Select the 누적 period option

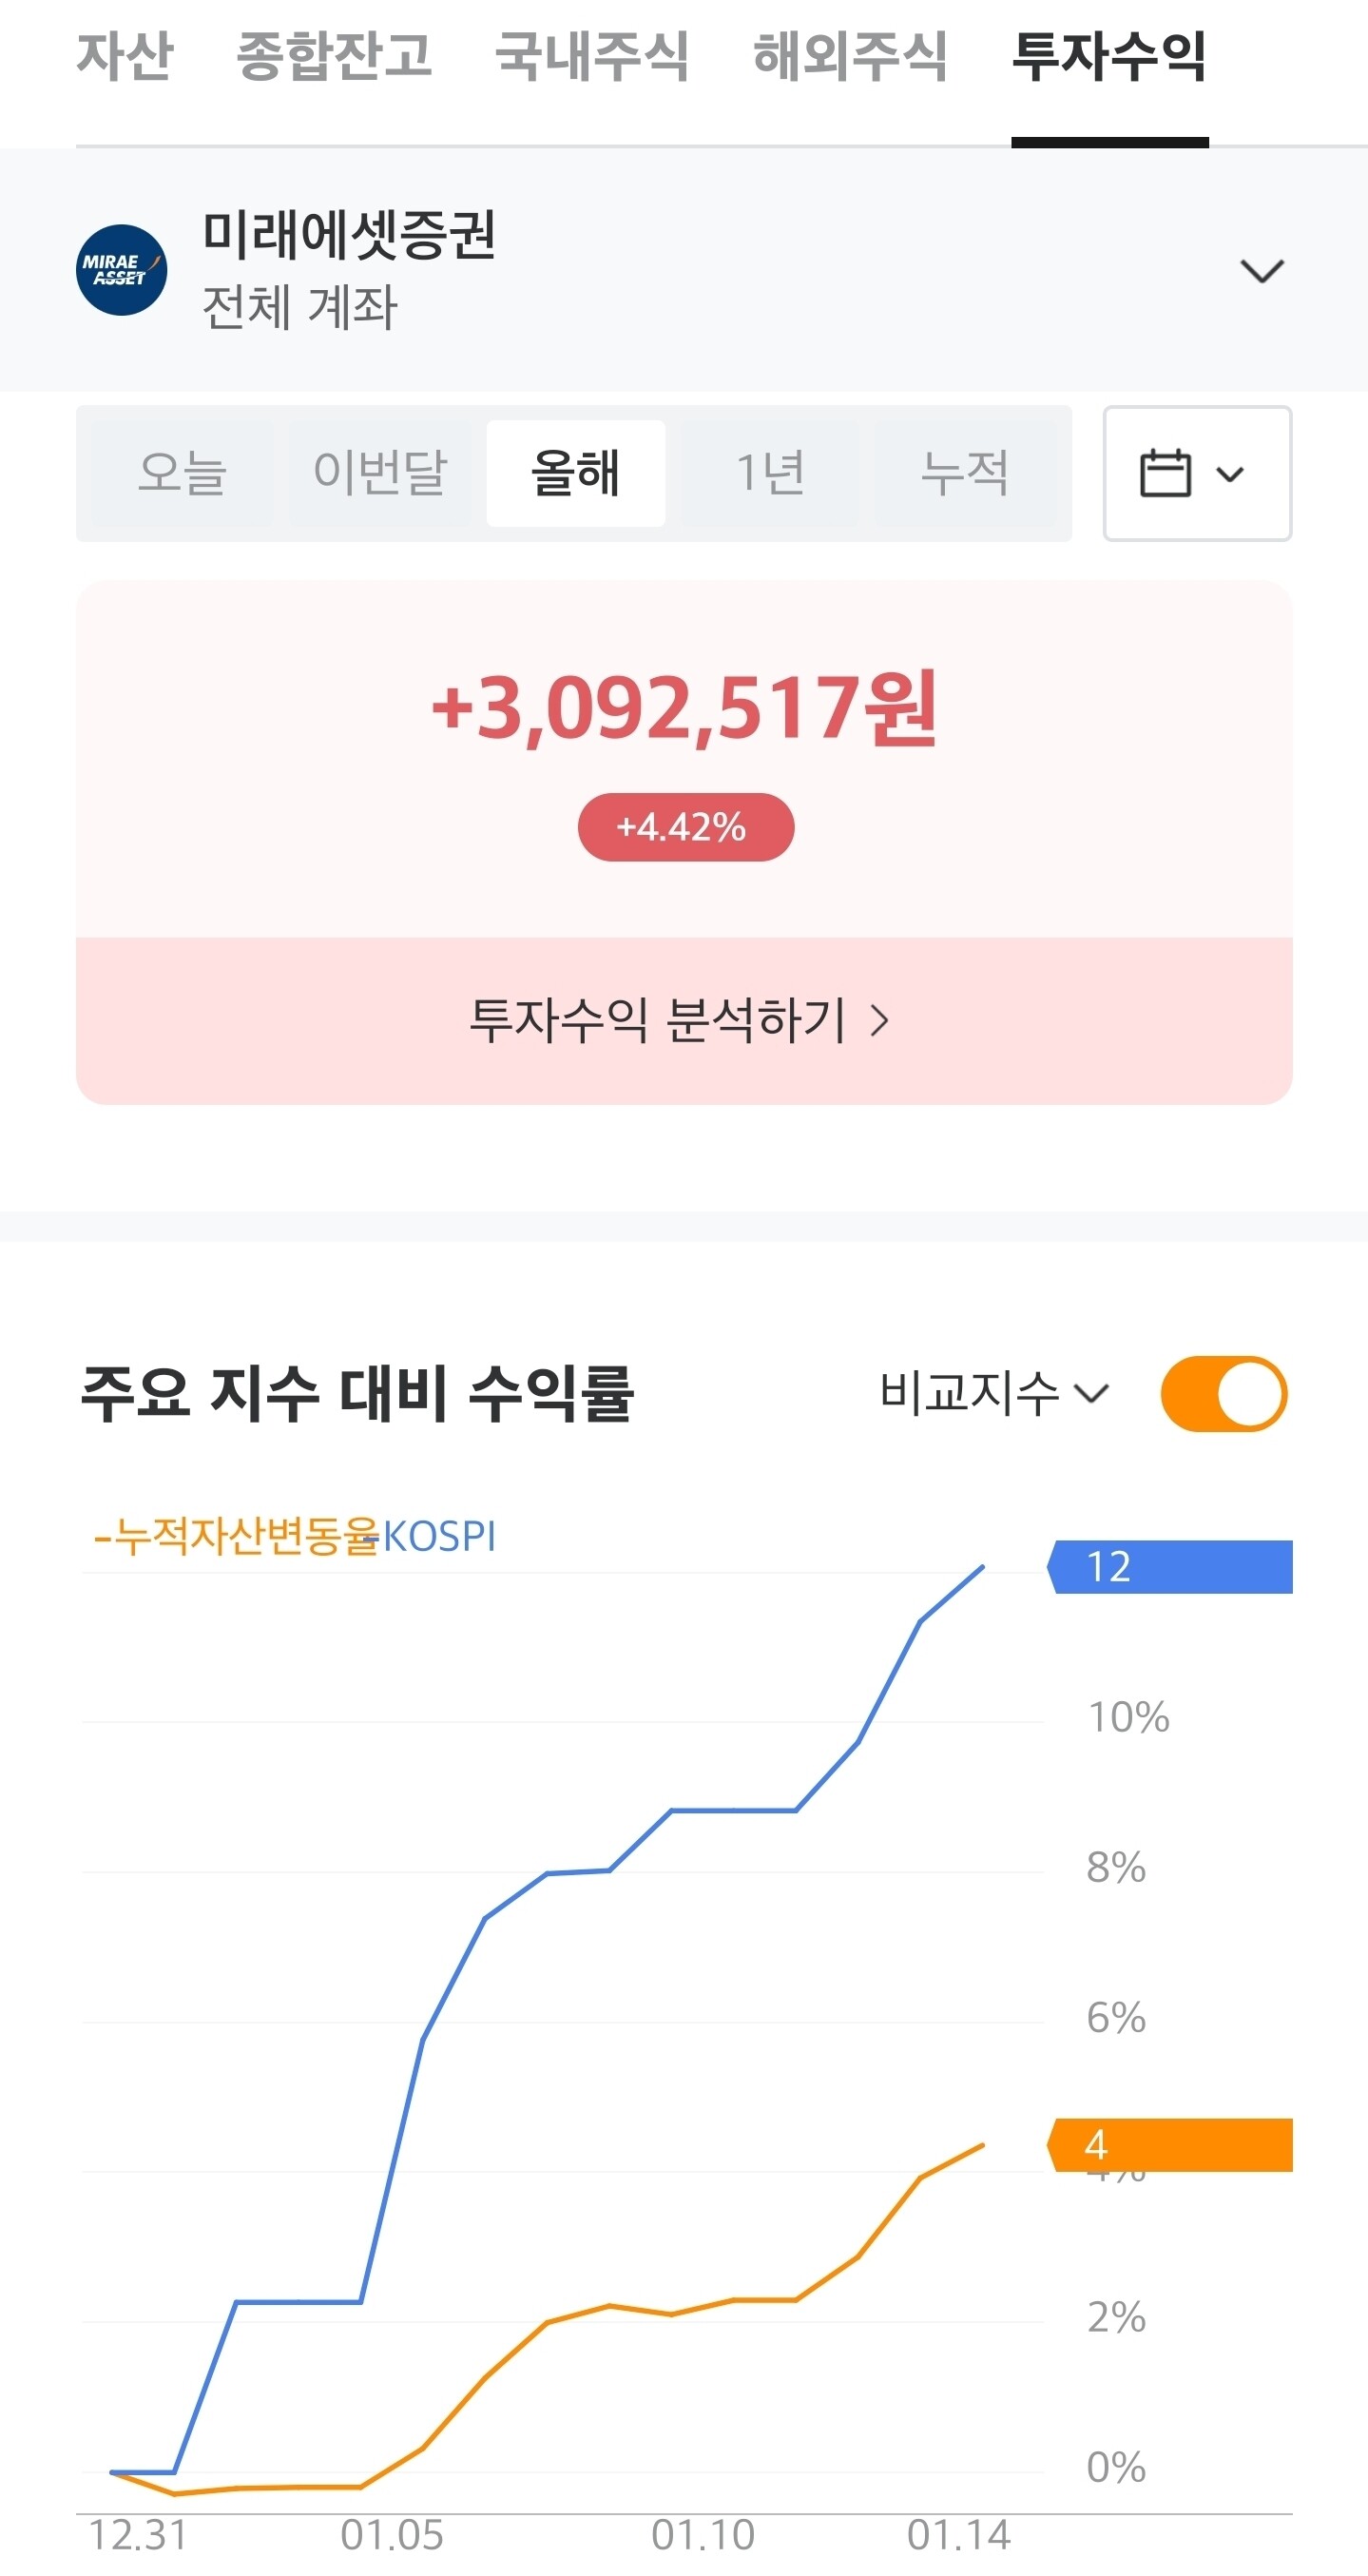(964, 473)
